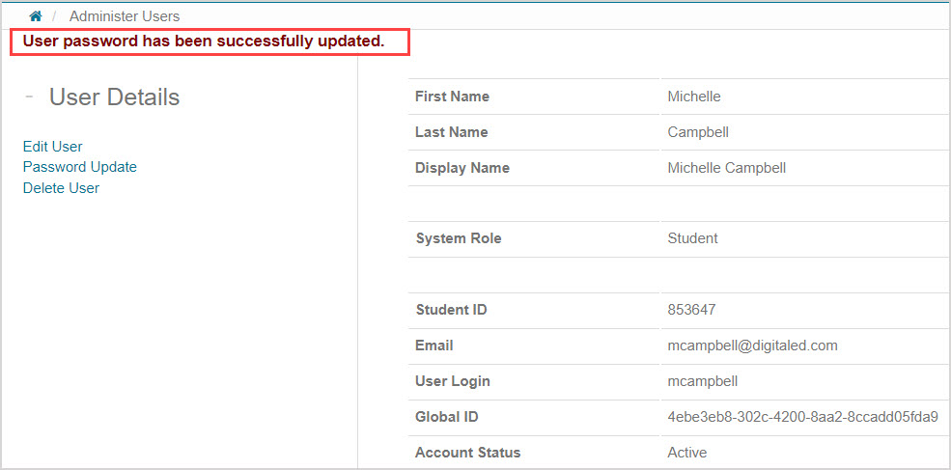Click the Global ID value string
This screenshot has width=951, height=470.
tap(802, 417)
